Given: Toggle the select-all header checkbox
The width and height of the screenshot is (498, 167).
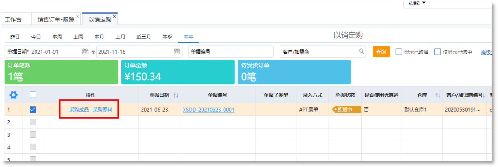Looking at the screenshot, I should tap(33, 95).
